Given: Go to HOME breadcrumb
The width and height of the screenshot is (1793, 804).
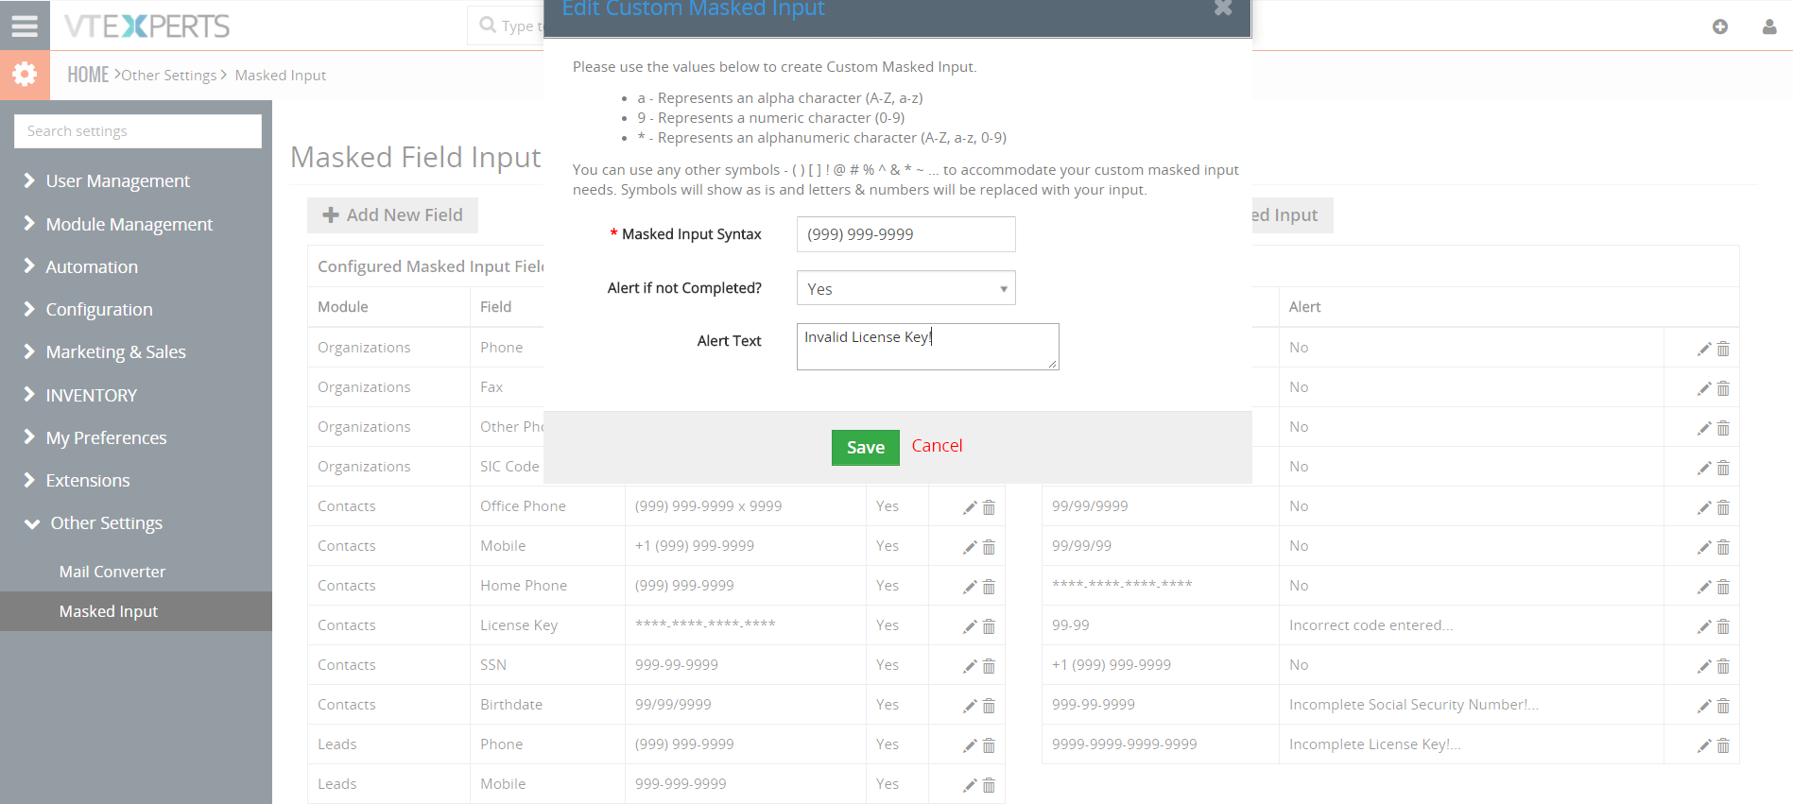Looking at the screenshot, I should pyautogui.click(x=88, y=75).
